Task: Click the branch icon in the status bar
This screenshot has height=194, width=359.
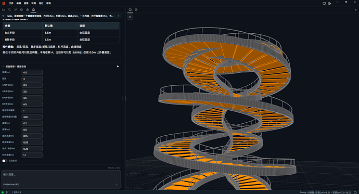Action: [x=7, y=192]
